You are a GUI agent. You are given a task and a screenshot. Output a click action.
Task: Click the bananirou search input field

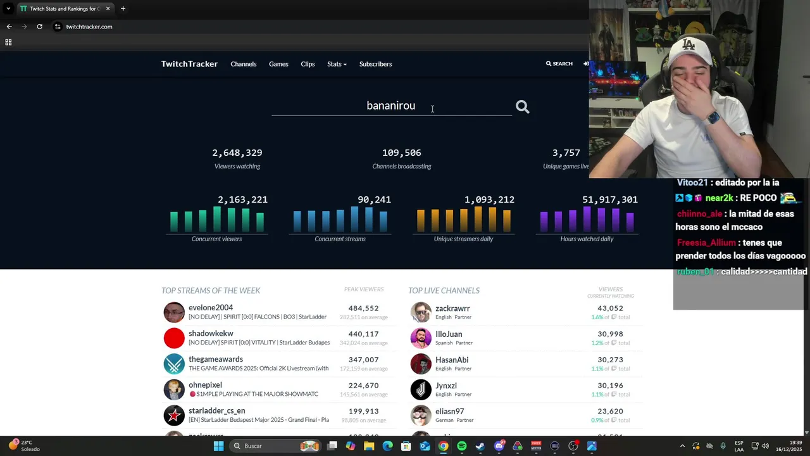click(x=391, y=106)
